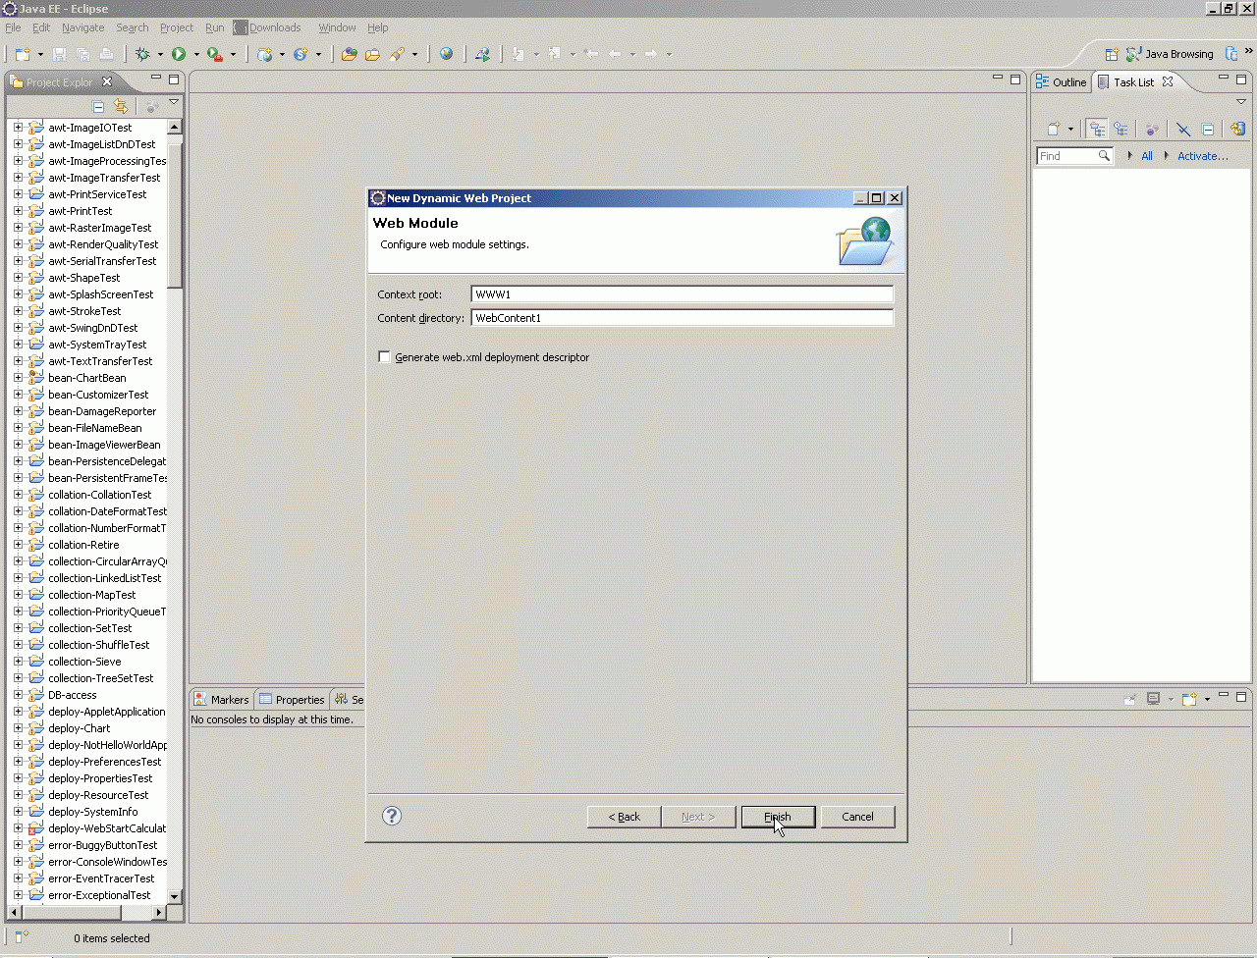Select the deploy-SystemInfo project
1257x958 pixels.
click(93, 812)
